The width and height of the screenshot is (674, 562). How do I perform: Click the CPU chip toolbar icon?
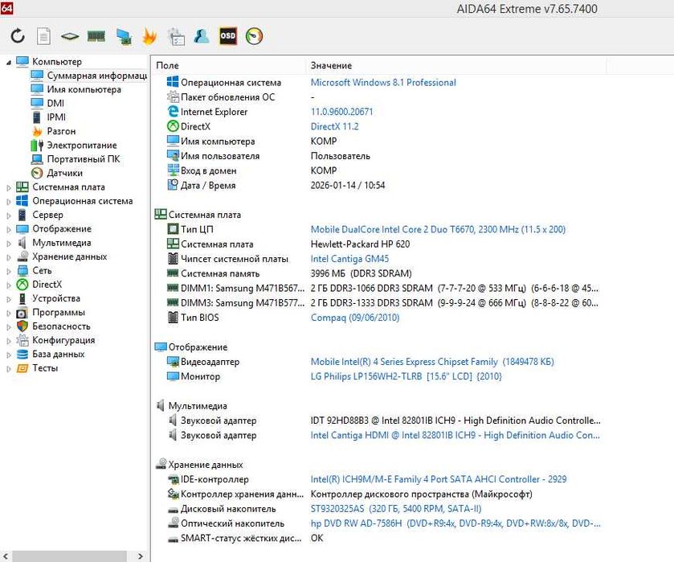(70, 36)
